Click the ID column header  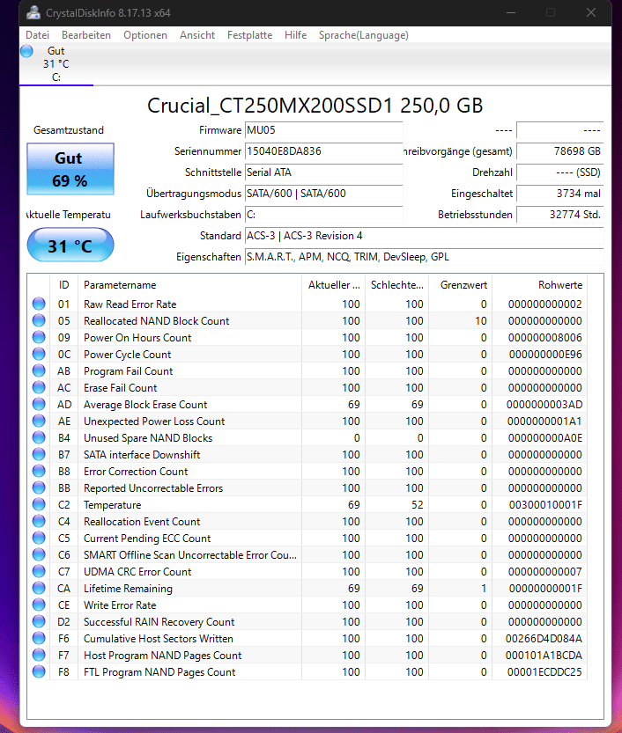63,285
